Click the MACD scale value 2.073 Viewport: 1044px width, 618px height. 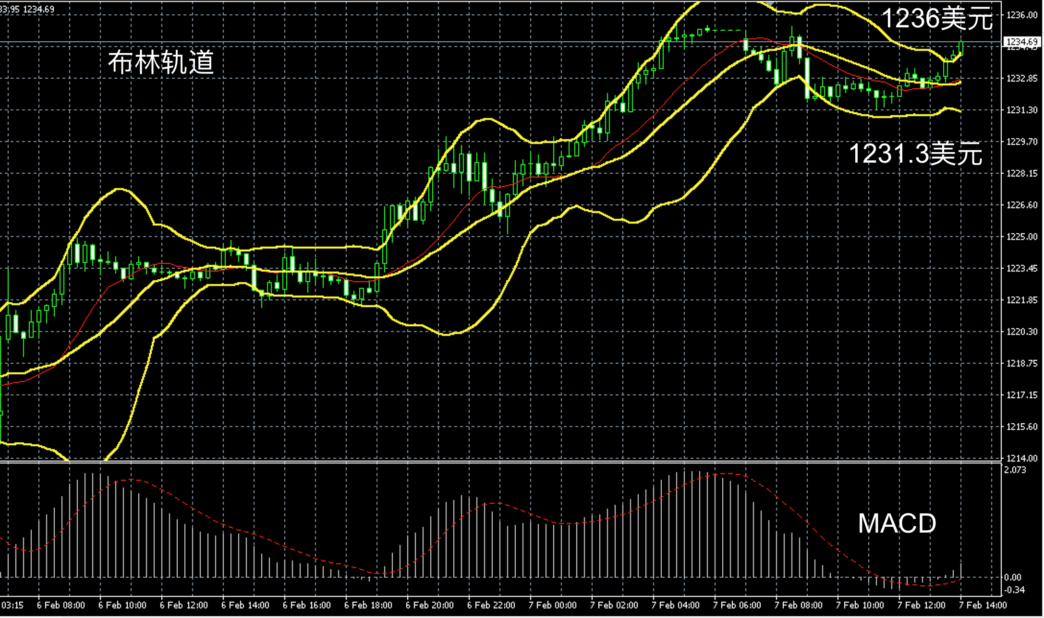tap(1015, 470)
